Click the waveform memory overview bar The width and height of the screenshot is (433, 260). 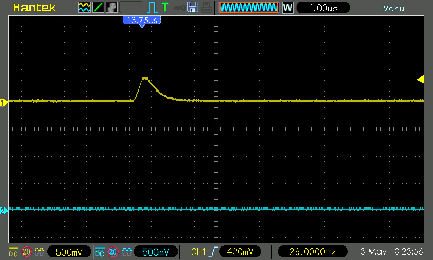pyautogui.click(x=249, y=8)
